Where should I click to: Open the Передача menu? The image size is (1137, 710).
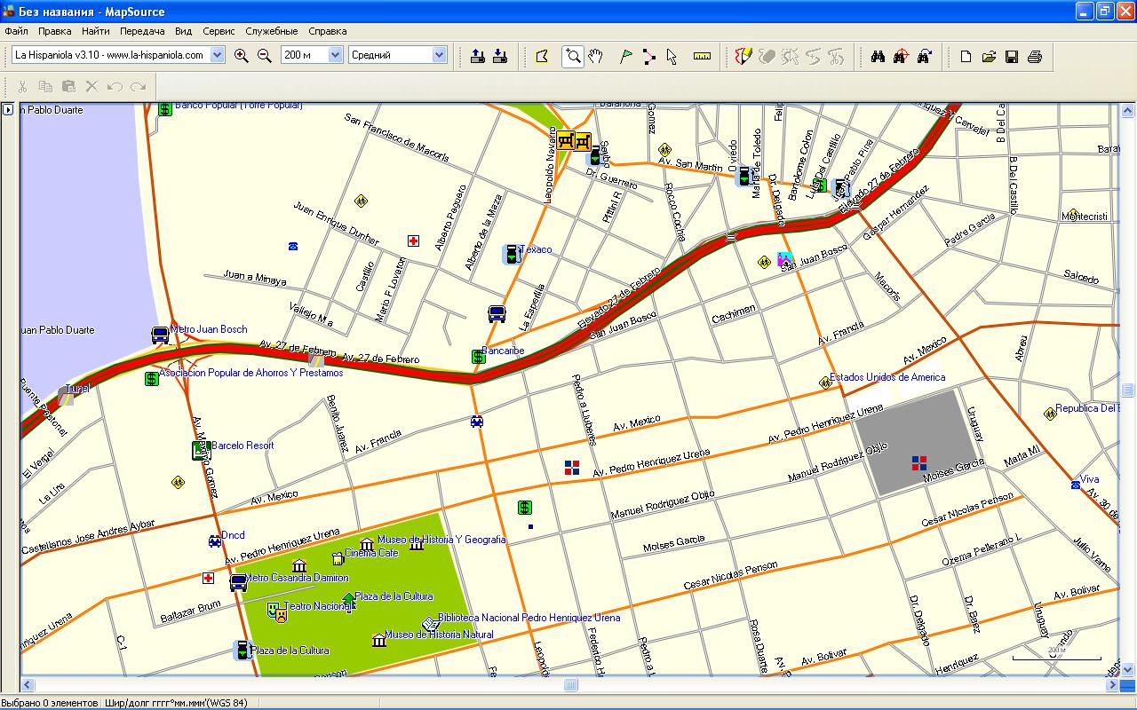coord(142,31)
